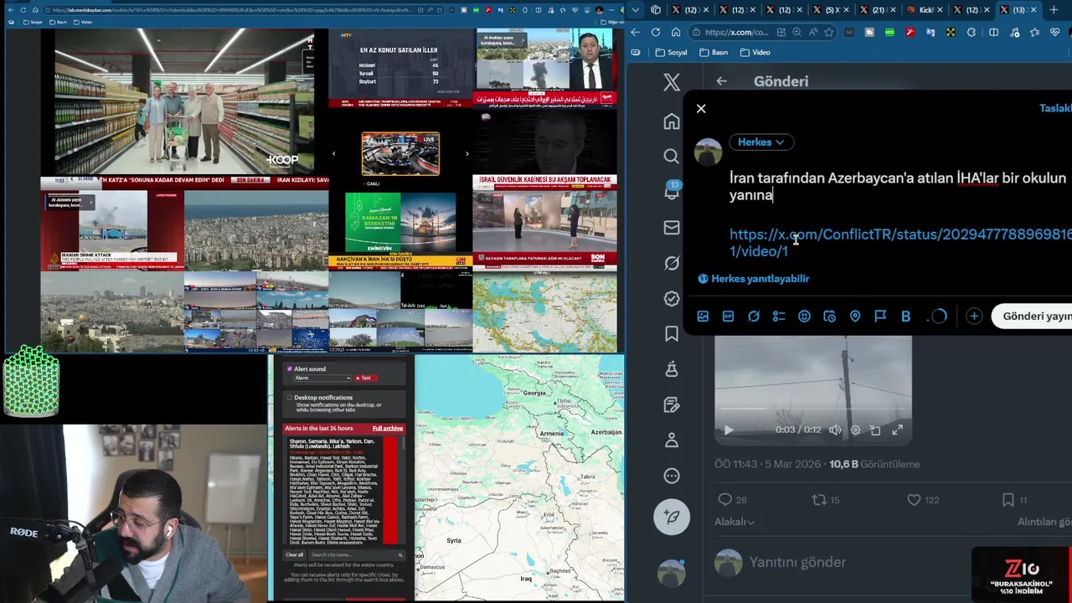Click the X logo in the sidebar
The image size is (1072, 603).
[x=672, y=82]
